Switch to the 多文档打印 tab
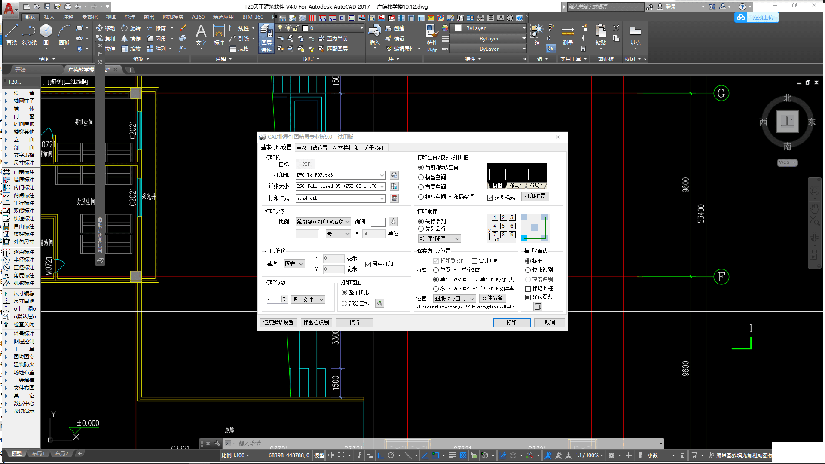 click(x=345, y=148)
